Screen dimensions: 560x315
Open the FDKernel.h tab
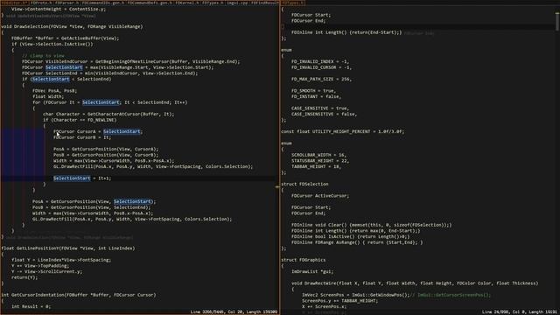[x=187, y=3]
